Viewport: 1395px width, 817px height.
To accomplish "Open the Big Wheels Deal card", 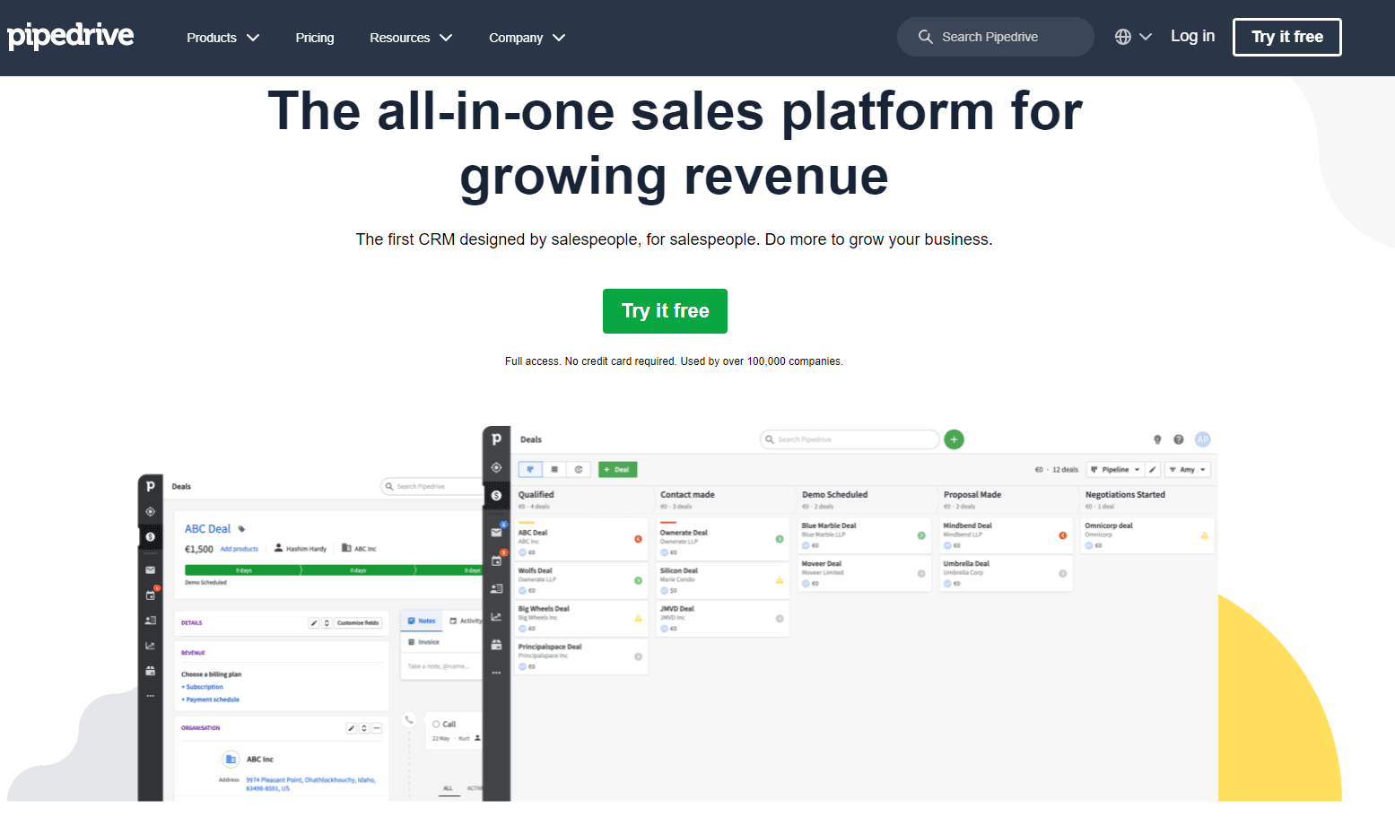I will click(x=580, y=618).
